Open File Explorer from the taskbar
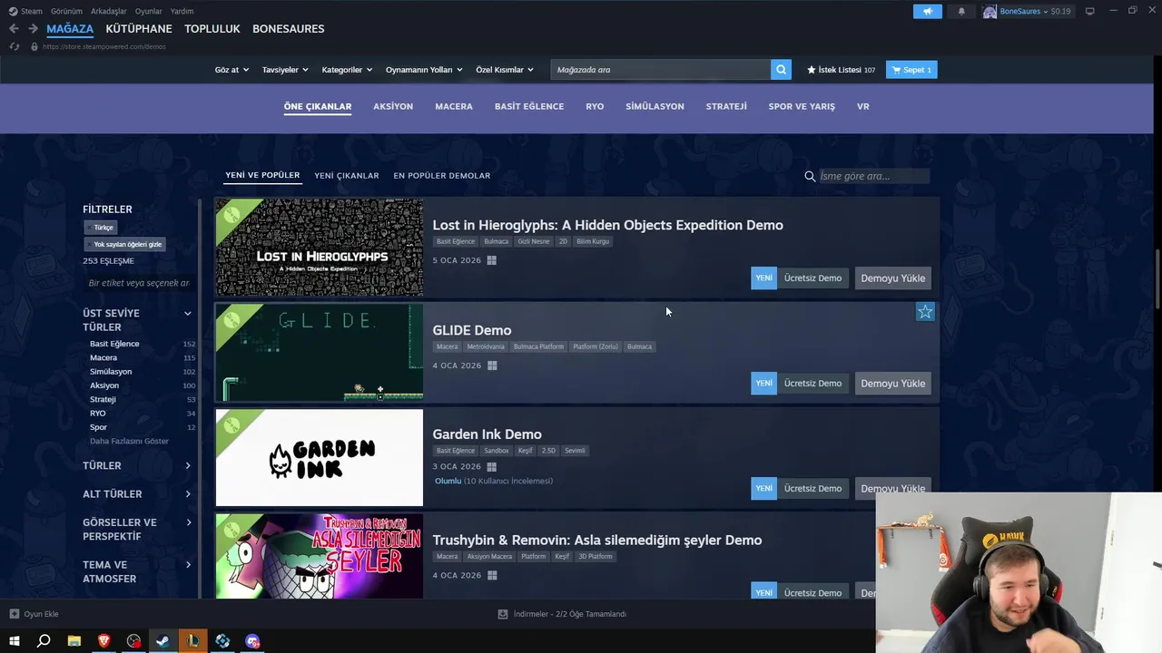This screenshot has width=1162, height=653. 74,641
